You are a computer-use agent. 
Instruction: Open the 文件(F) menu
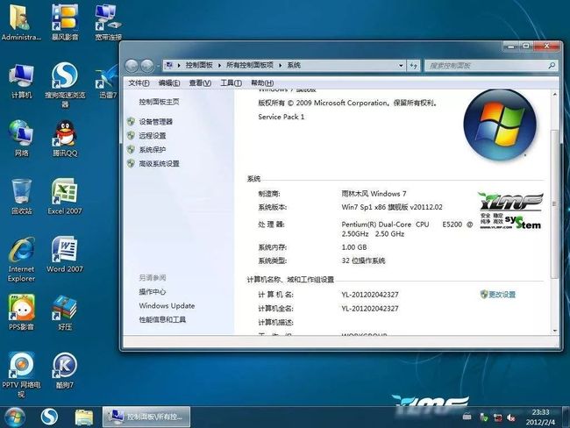(139, 83)
